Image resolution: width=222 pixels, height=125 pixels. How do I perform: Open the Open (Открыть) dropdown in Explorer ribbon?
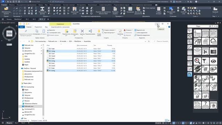(x=128, y=30)
